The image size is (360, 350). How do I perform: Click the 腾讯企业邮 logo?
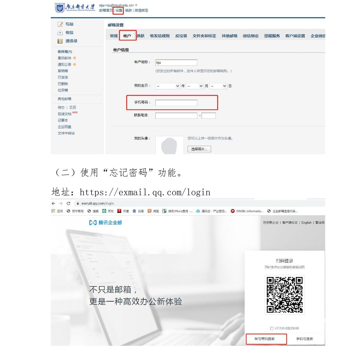106,223
